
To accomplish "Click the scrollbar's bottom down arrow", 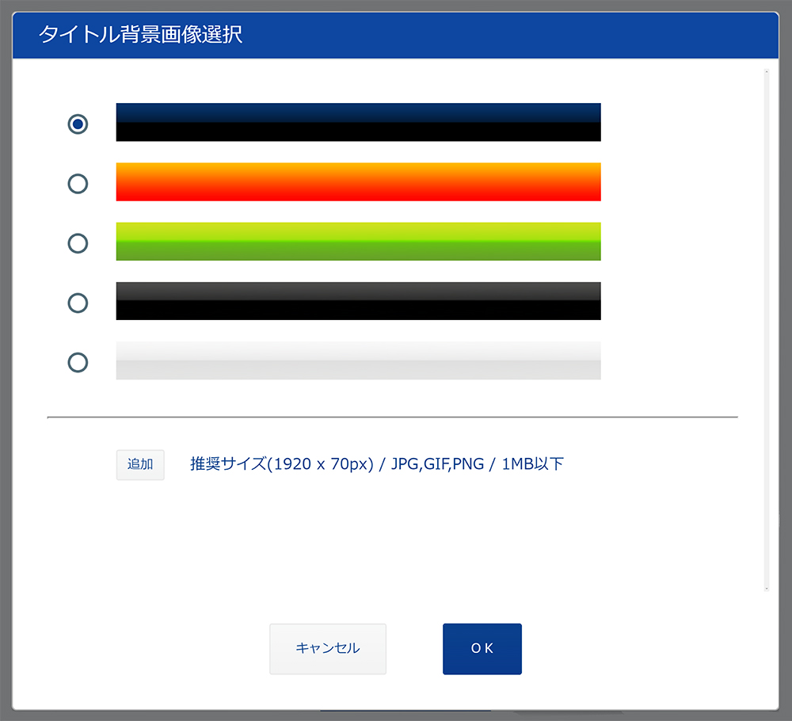I will pos(766,589).
